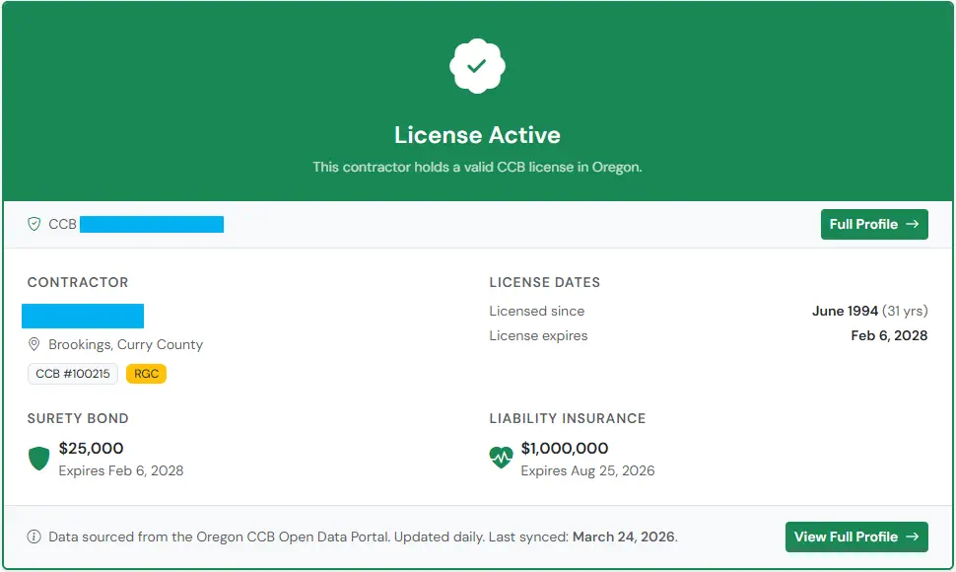Click the yellow RGC endorsement badge
The width and height of the screenshot is (956, 572).
pos(146,374)
